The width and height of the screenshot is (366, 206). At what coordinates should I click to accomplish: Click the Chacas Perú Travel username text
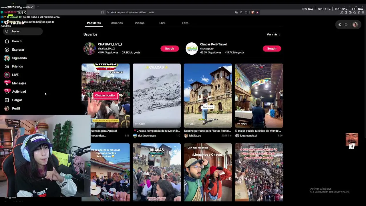pyautogui.click(x=213, y=44)
